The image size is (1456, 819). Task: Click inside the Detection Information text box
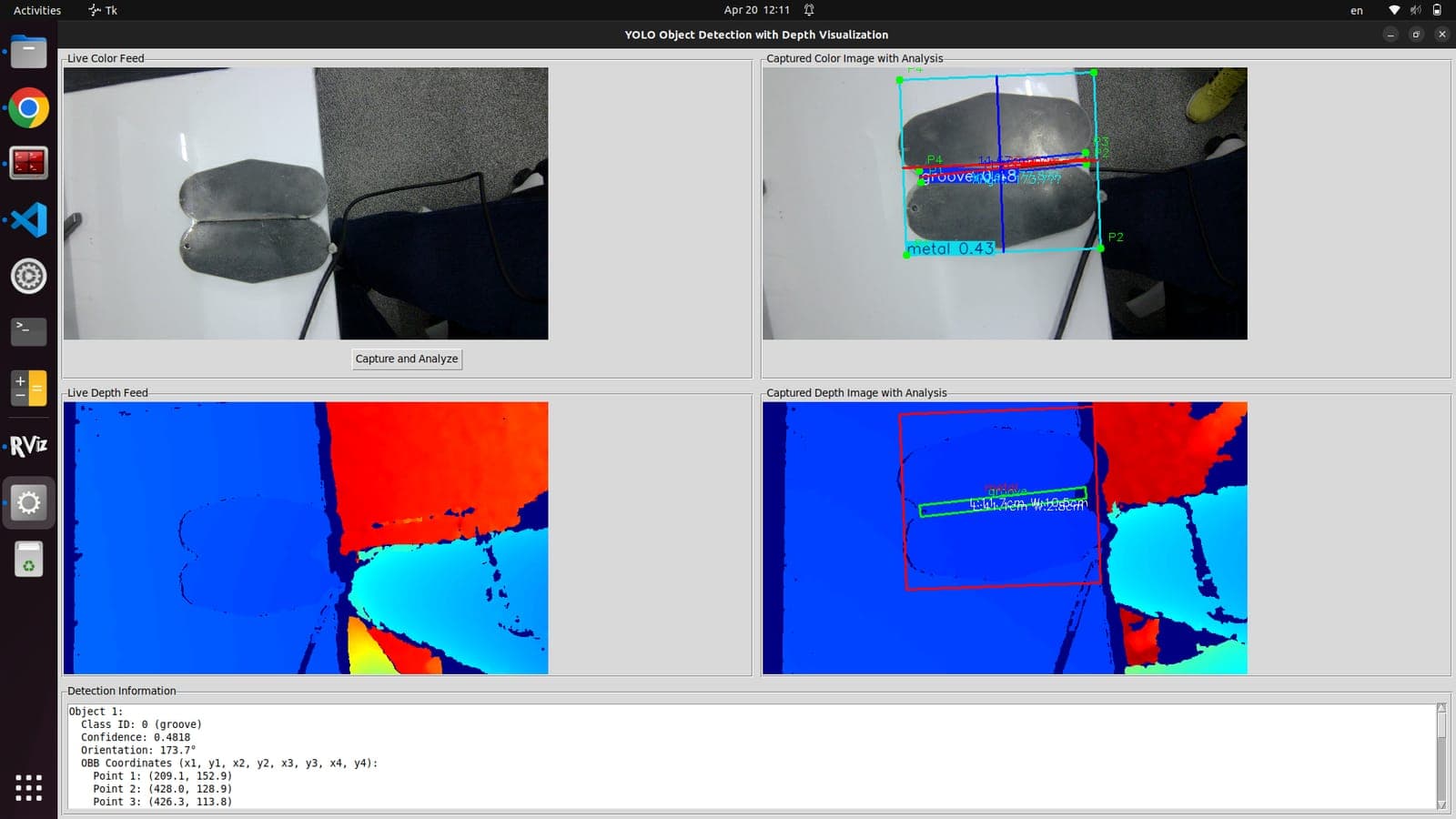coord(752,756)
